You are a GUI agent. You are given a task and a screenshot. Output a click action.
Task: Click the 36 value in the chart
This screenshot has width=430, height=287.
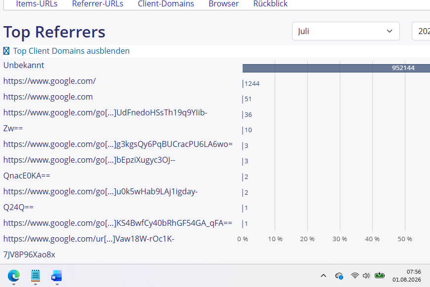(x=248, y=114)
